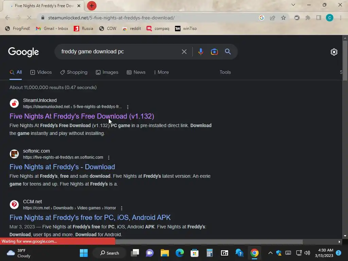348x261 pixels.
Task: Open Task View on the taskbar
Action: tap(135, 253)
